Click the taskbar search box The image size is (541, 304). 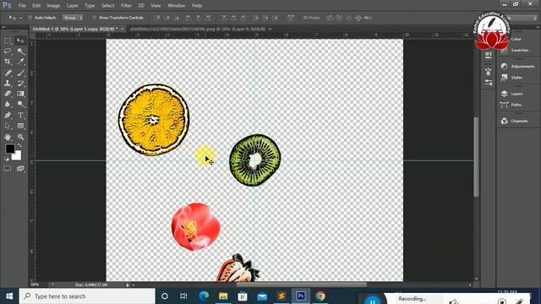pos(87,296)
